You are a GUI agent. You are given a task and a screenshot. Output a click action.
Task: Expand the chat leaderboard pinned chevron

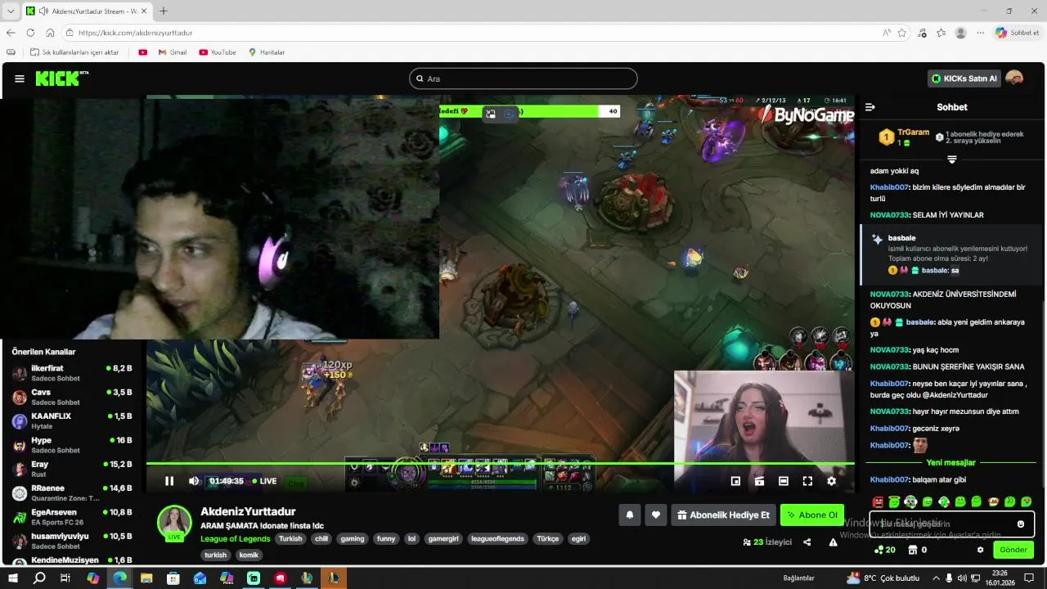952,159
